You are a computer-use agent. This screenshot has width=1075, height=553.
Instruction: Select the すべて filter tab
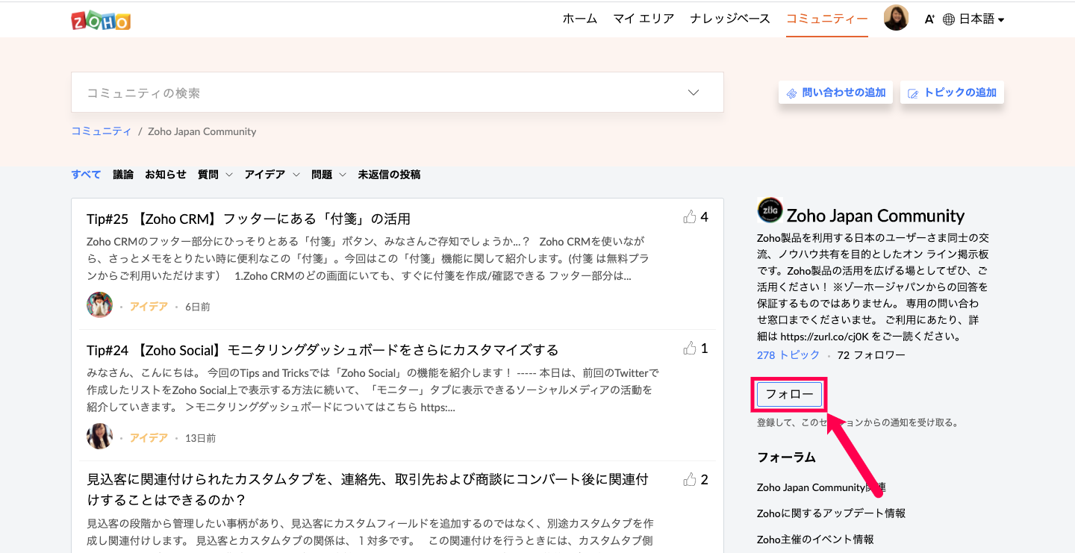[x=86, y=175]
